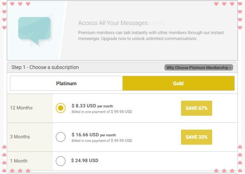The image size is (245, 174).
Task: Click the Access All Your Messages heading
Action: coord(113,23)
